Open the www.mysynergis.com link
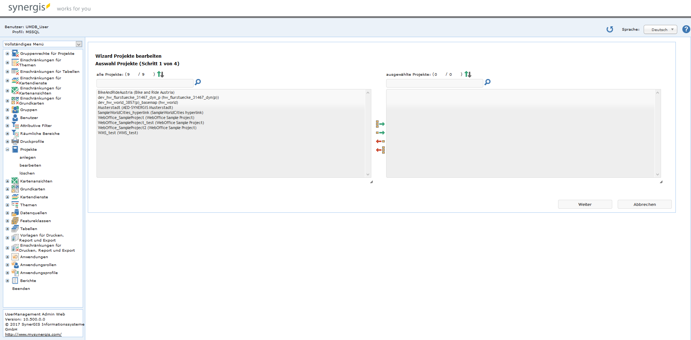 tap(33, 334)
